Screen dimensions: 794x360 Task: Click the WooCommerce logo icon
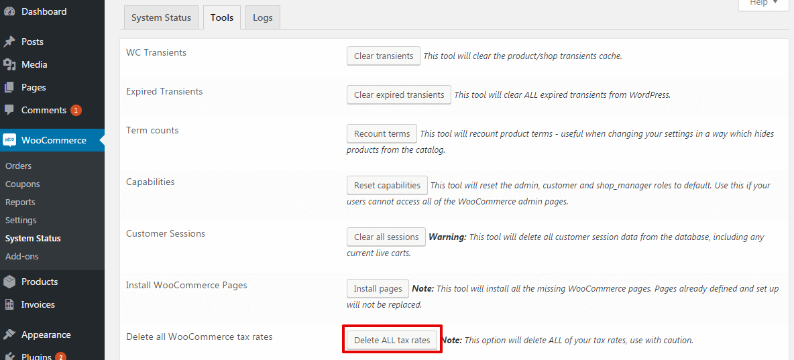pyautogui.click(x=9, y=140)
